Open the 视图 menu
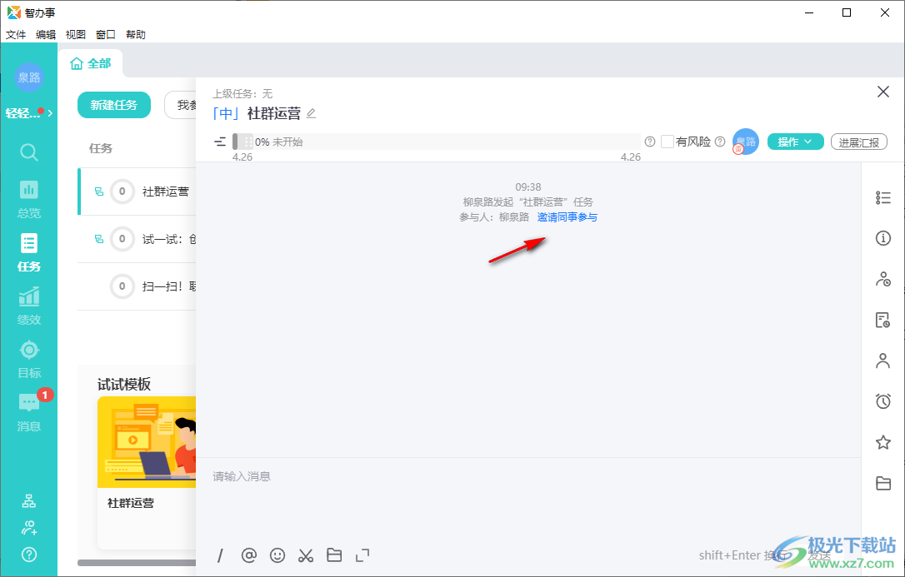The height and width of the screenshot is (577, 905). pyautogui.click(x=76, y=35)
